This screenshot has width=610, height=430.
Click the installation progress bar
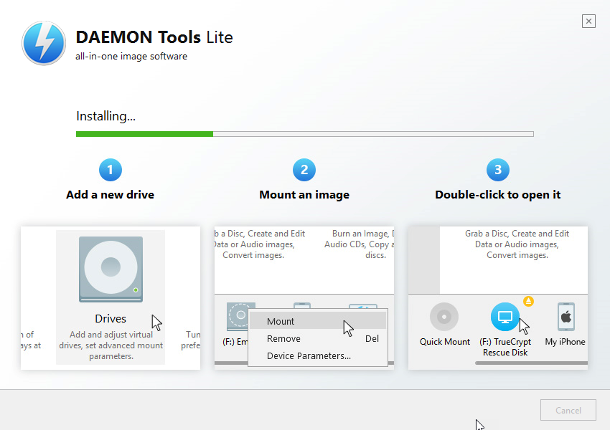point(304,134)
